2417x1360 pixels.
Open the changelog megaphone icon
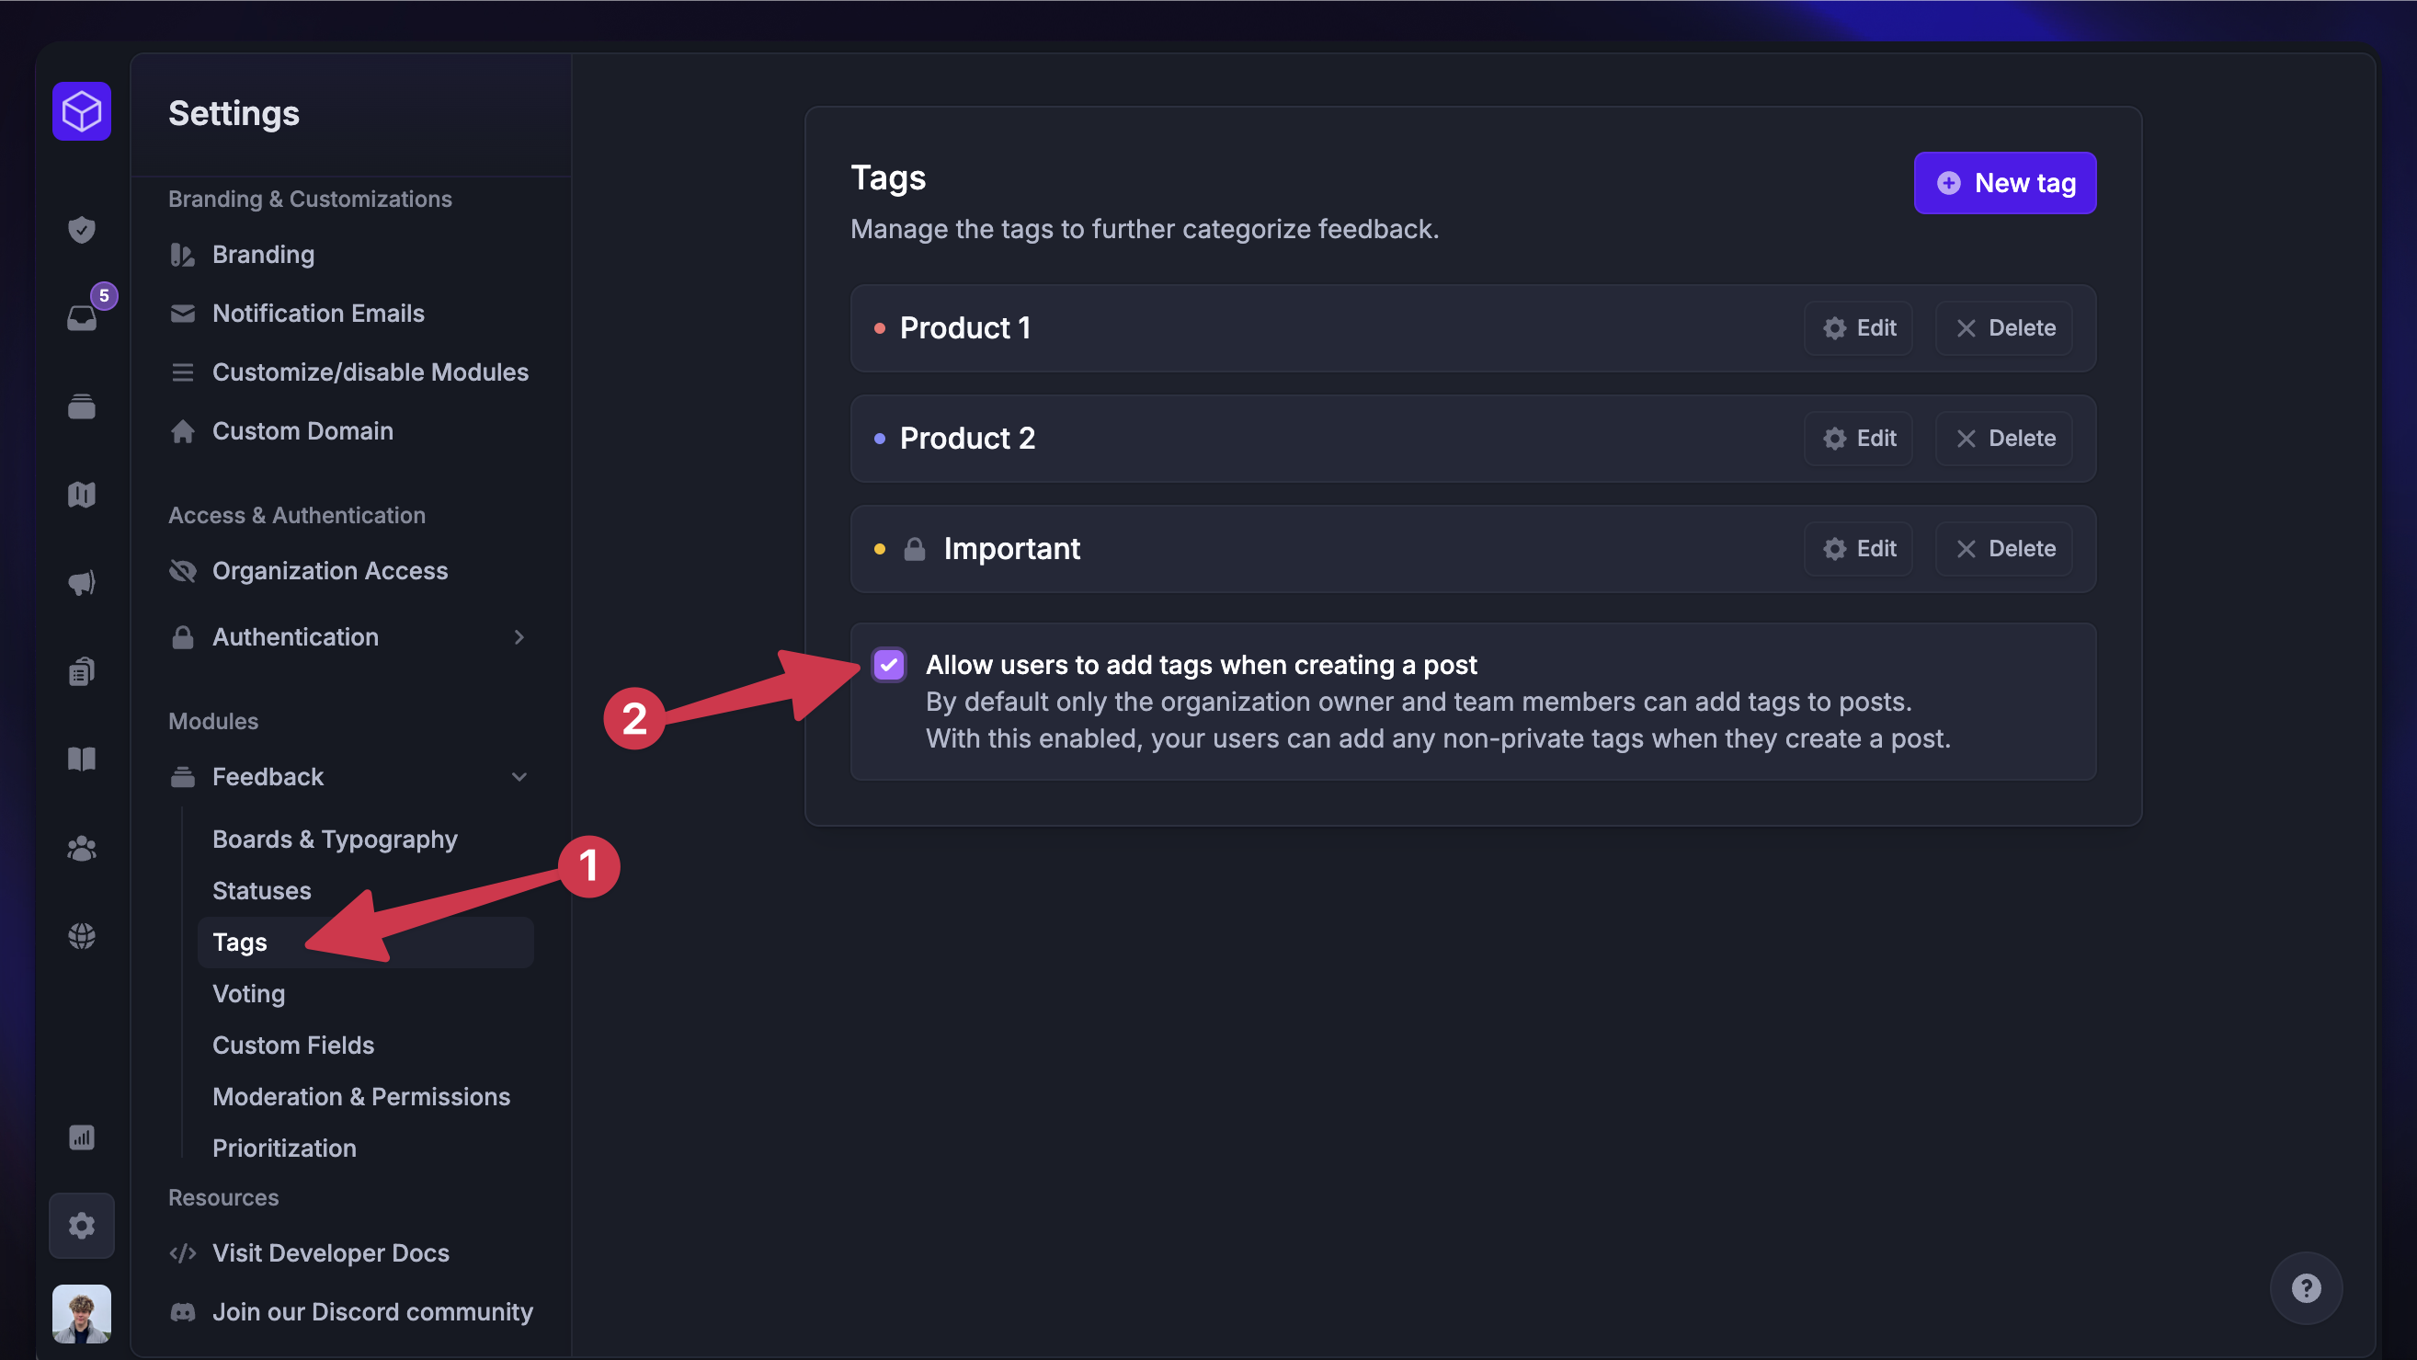pos(82,582)
